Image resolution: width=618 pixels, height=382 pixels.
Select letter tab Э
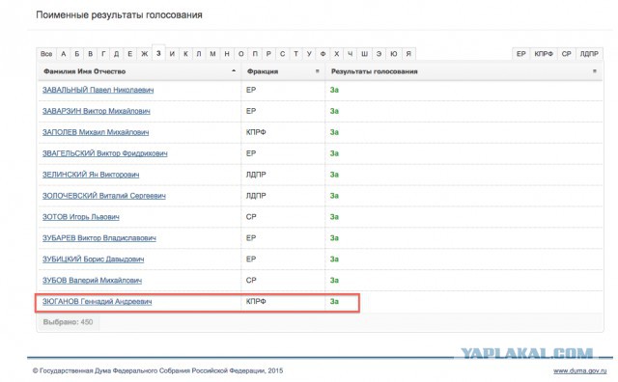tap(379, 54)
